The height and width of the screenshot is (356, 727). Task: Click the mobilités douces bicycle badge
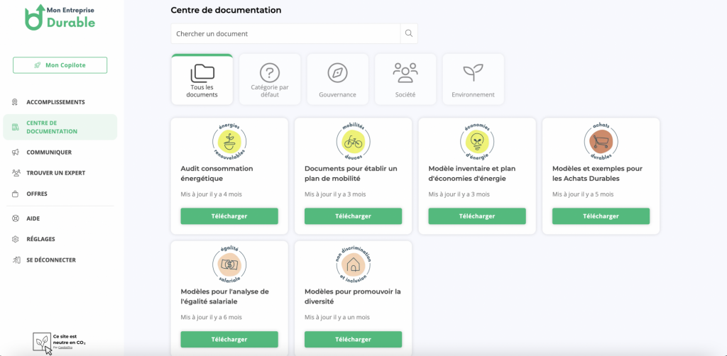(x=353, y=140)
